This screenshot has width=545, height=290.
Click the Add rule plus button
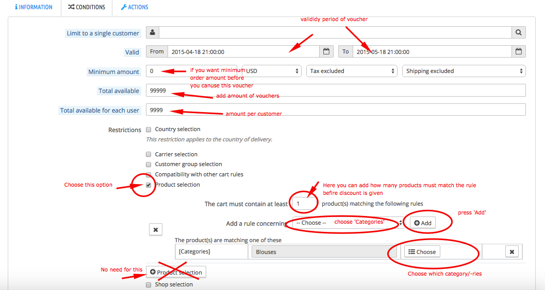tap(423, 223)
